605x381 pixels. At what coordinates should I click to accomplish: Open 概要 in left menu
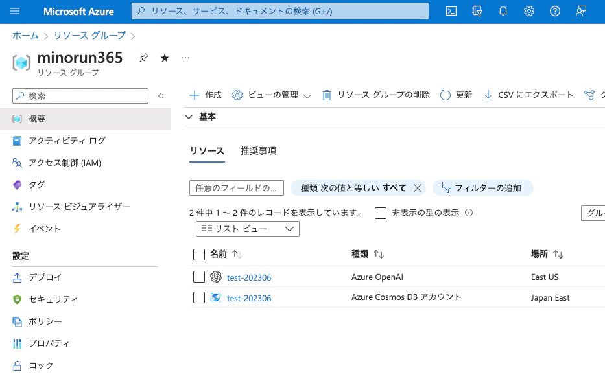[x=86, y=119]
